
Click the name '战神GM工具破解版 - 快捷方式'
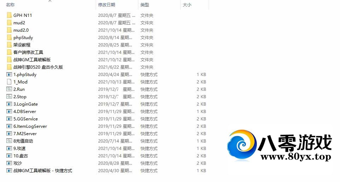pyautogui.click(x=43, y=170)
